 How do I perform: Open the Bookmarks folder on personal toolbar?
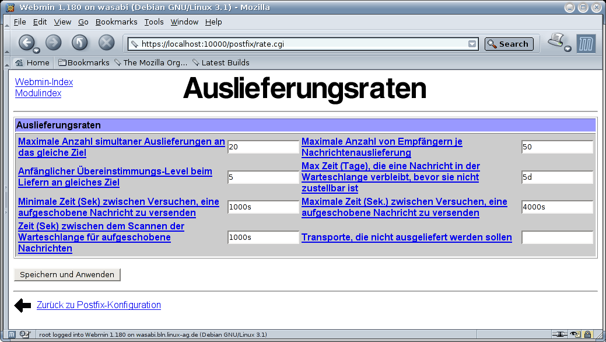coord(84,62)
